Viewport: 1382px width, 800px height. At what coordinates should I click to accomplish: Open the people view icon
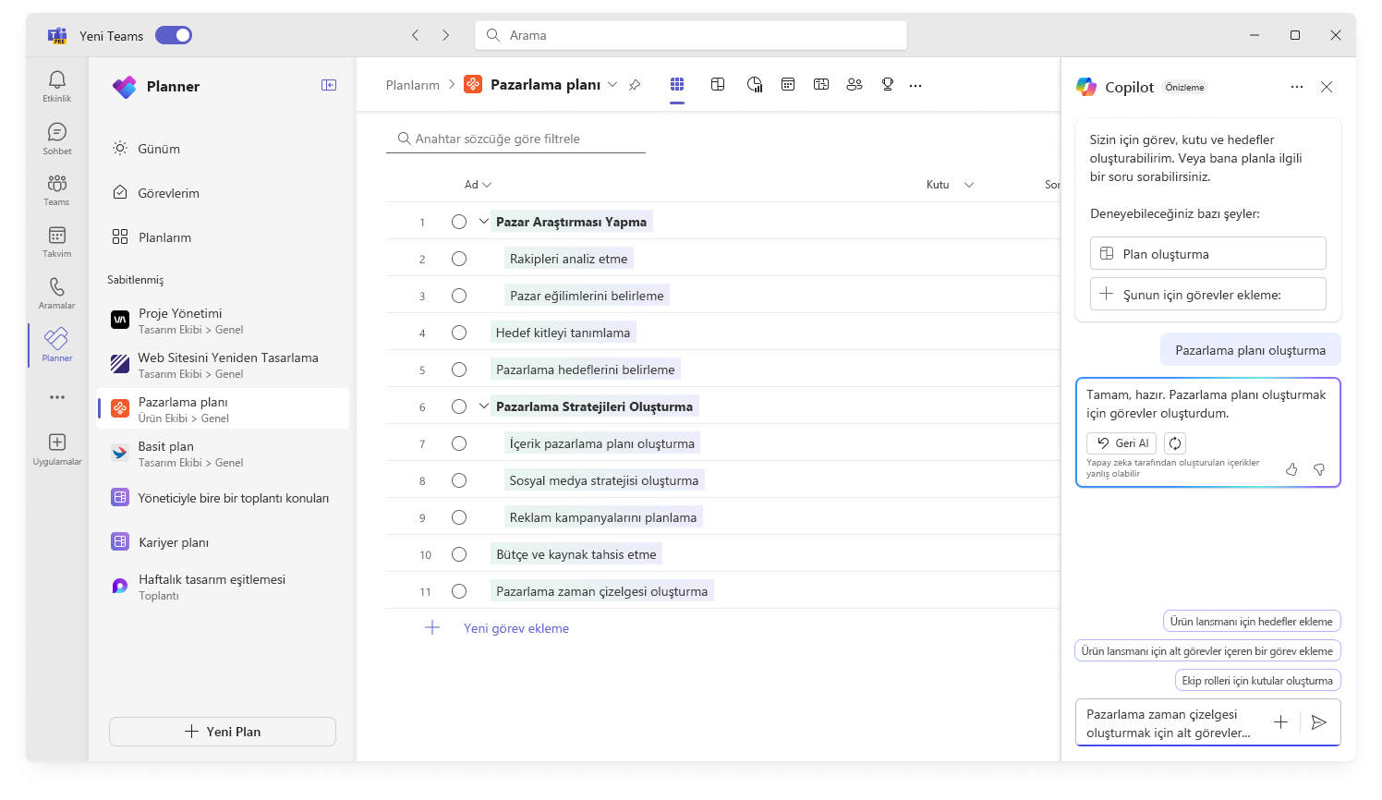tap(855, 84)
